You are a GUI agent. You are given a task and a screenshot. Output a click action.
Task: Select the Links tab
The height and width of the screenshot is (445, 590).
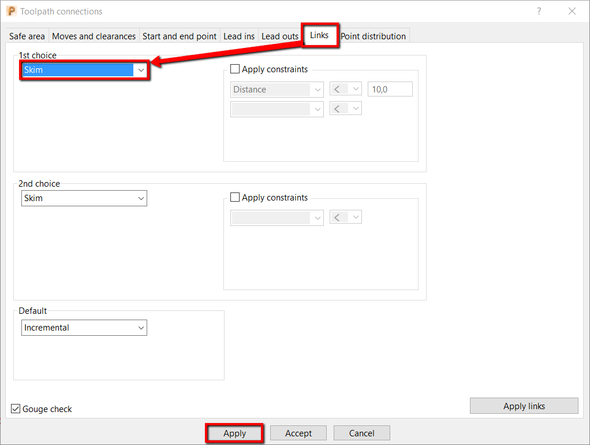[x=320, y=35]
